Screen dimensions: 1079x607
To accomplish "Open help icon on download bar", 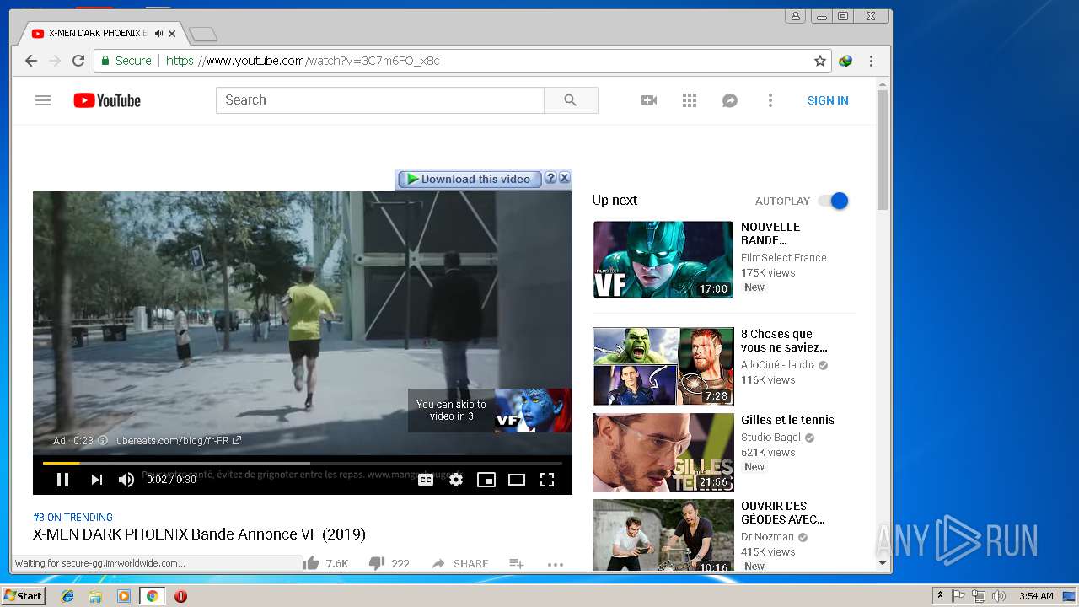I will pos(550,178).
